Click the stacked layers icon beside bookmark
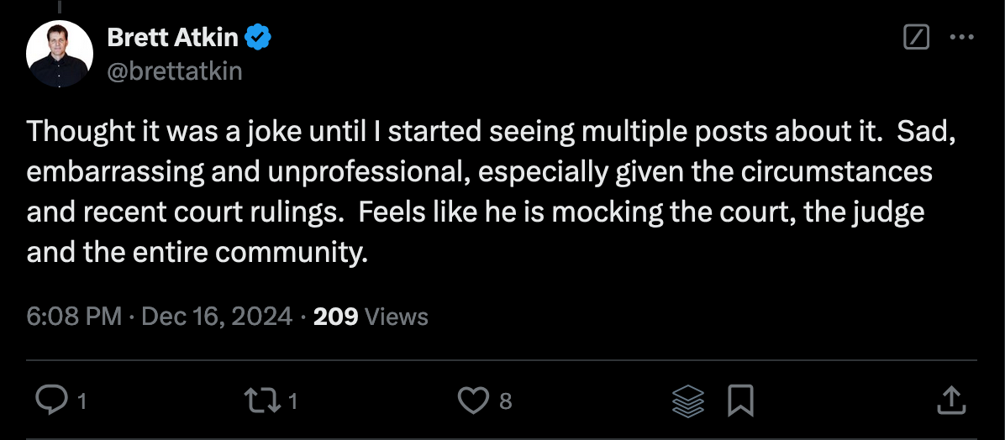This screenshot has width=1005, height=440. coord(688,401)
